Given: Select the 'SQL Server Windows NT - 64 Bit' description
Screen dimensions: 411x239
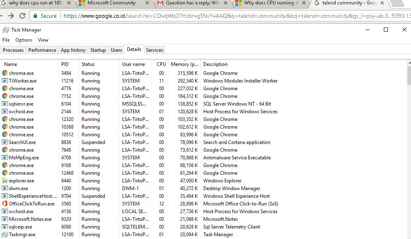Looking at the screenshot, I should click(x=237, y=104).
